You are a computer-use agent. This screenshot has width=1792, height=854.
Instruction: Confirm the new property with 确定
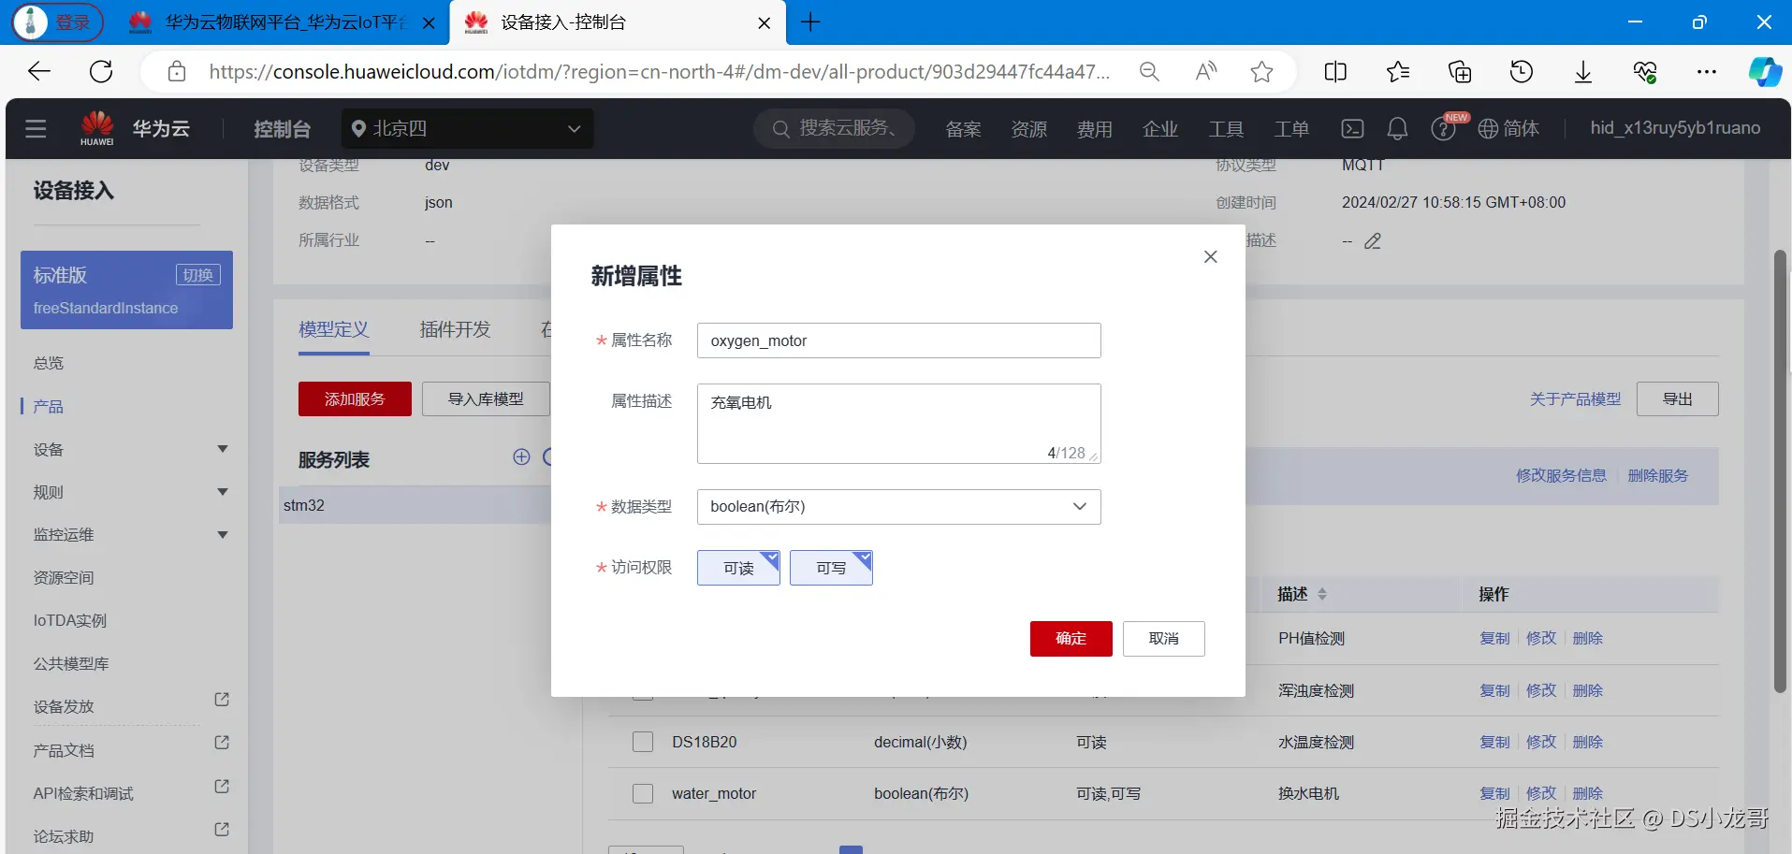pyautogui.click(x=1071, y=639)
